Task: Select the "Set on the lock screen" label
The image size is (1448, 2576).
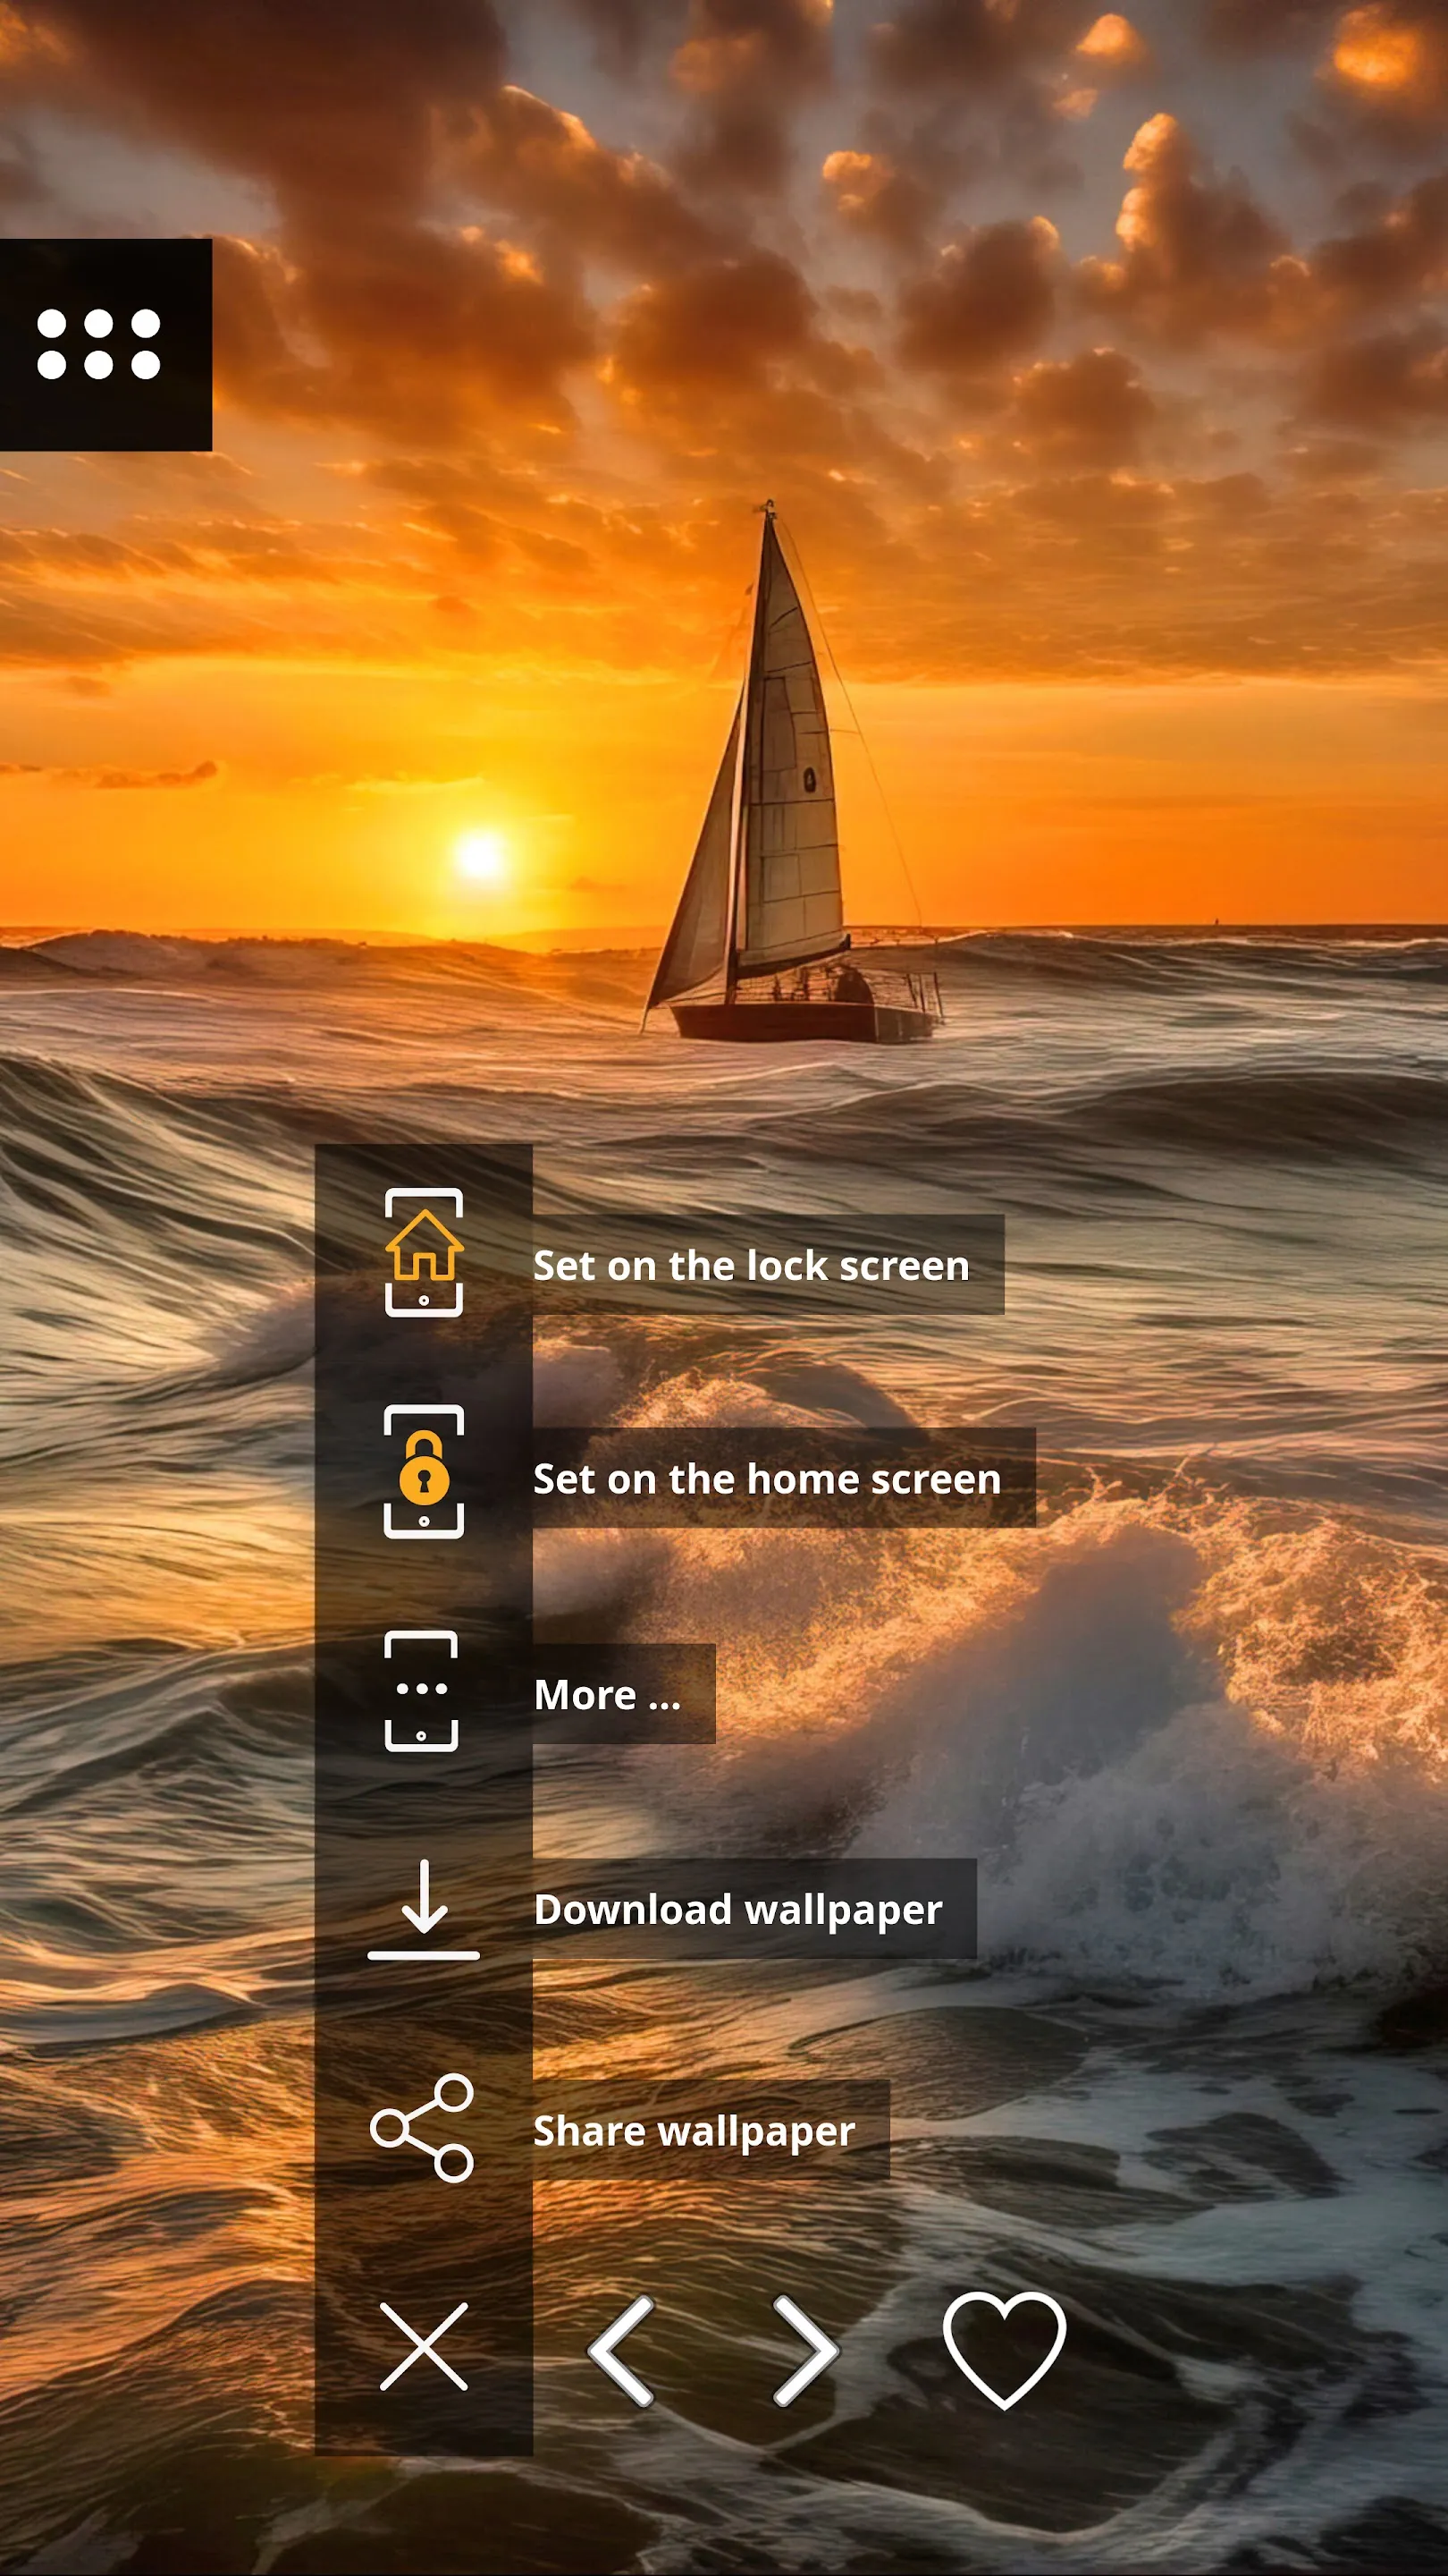Action: [x=752, y=1265]
